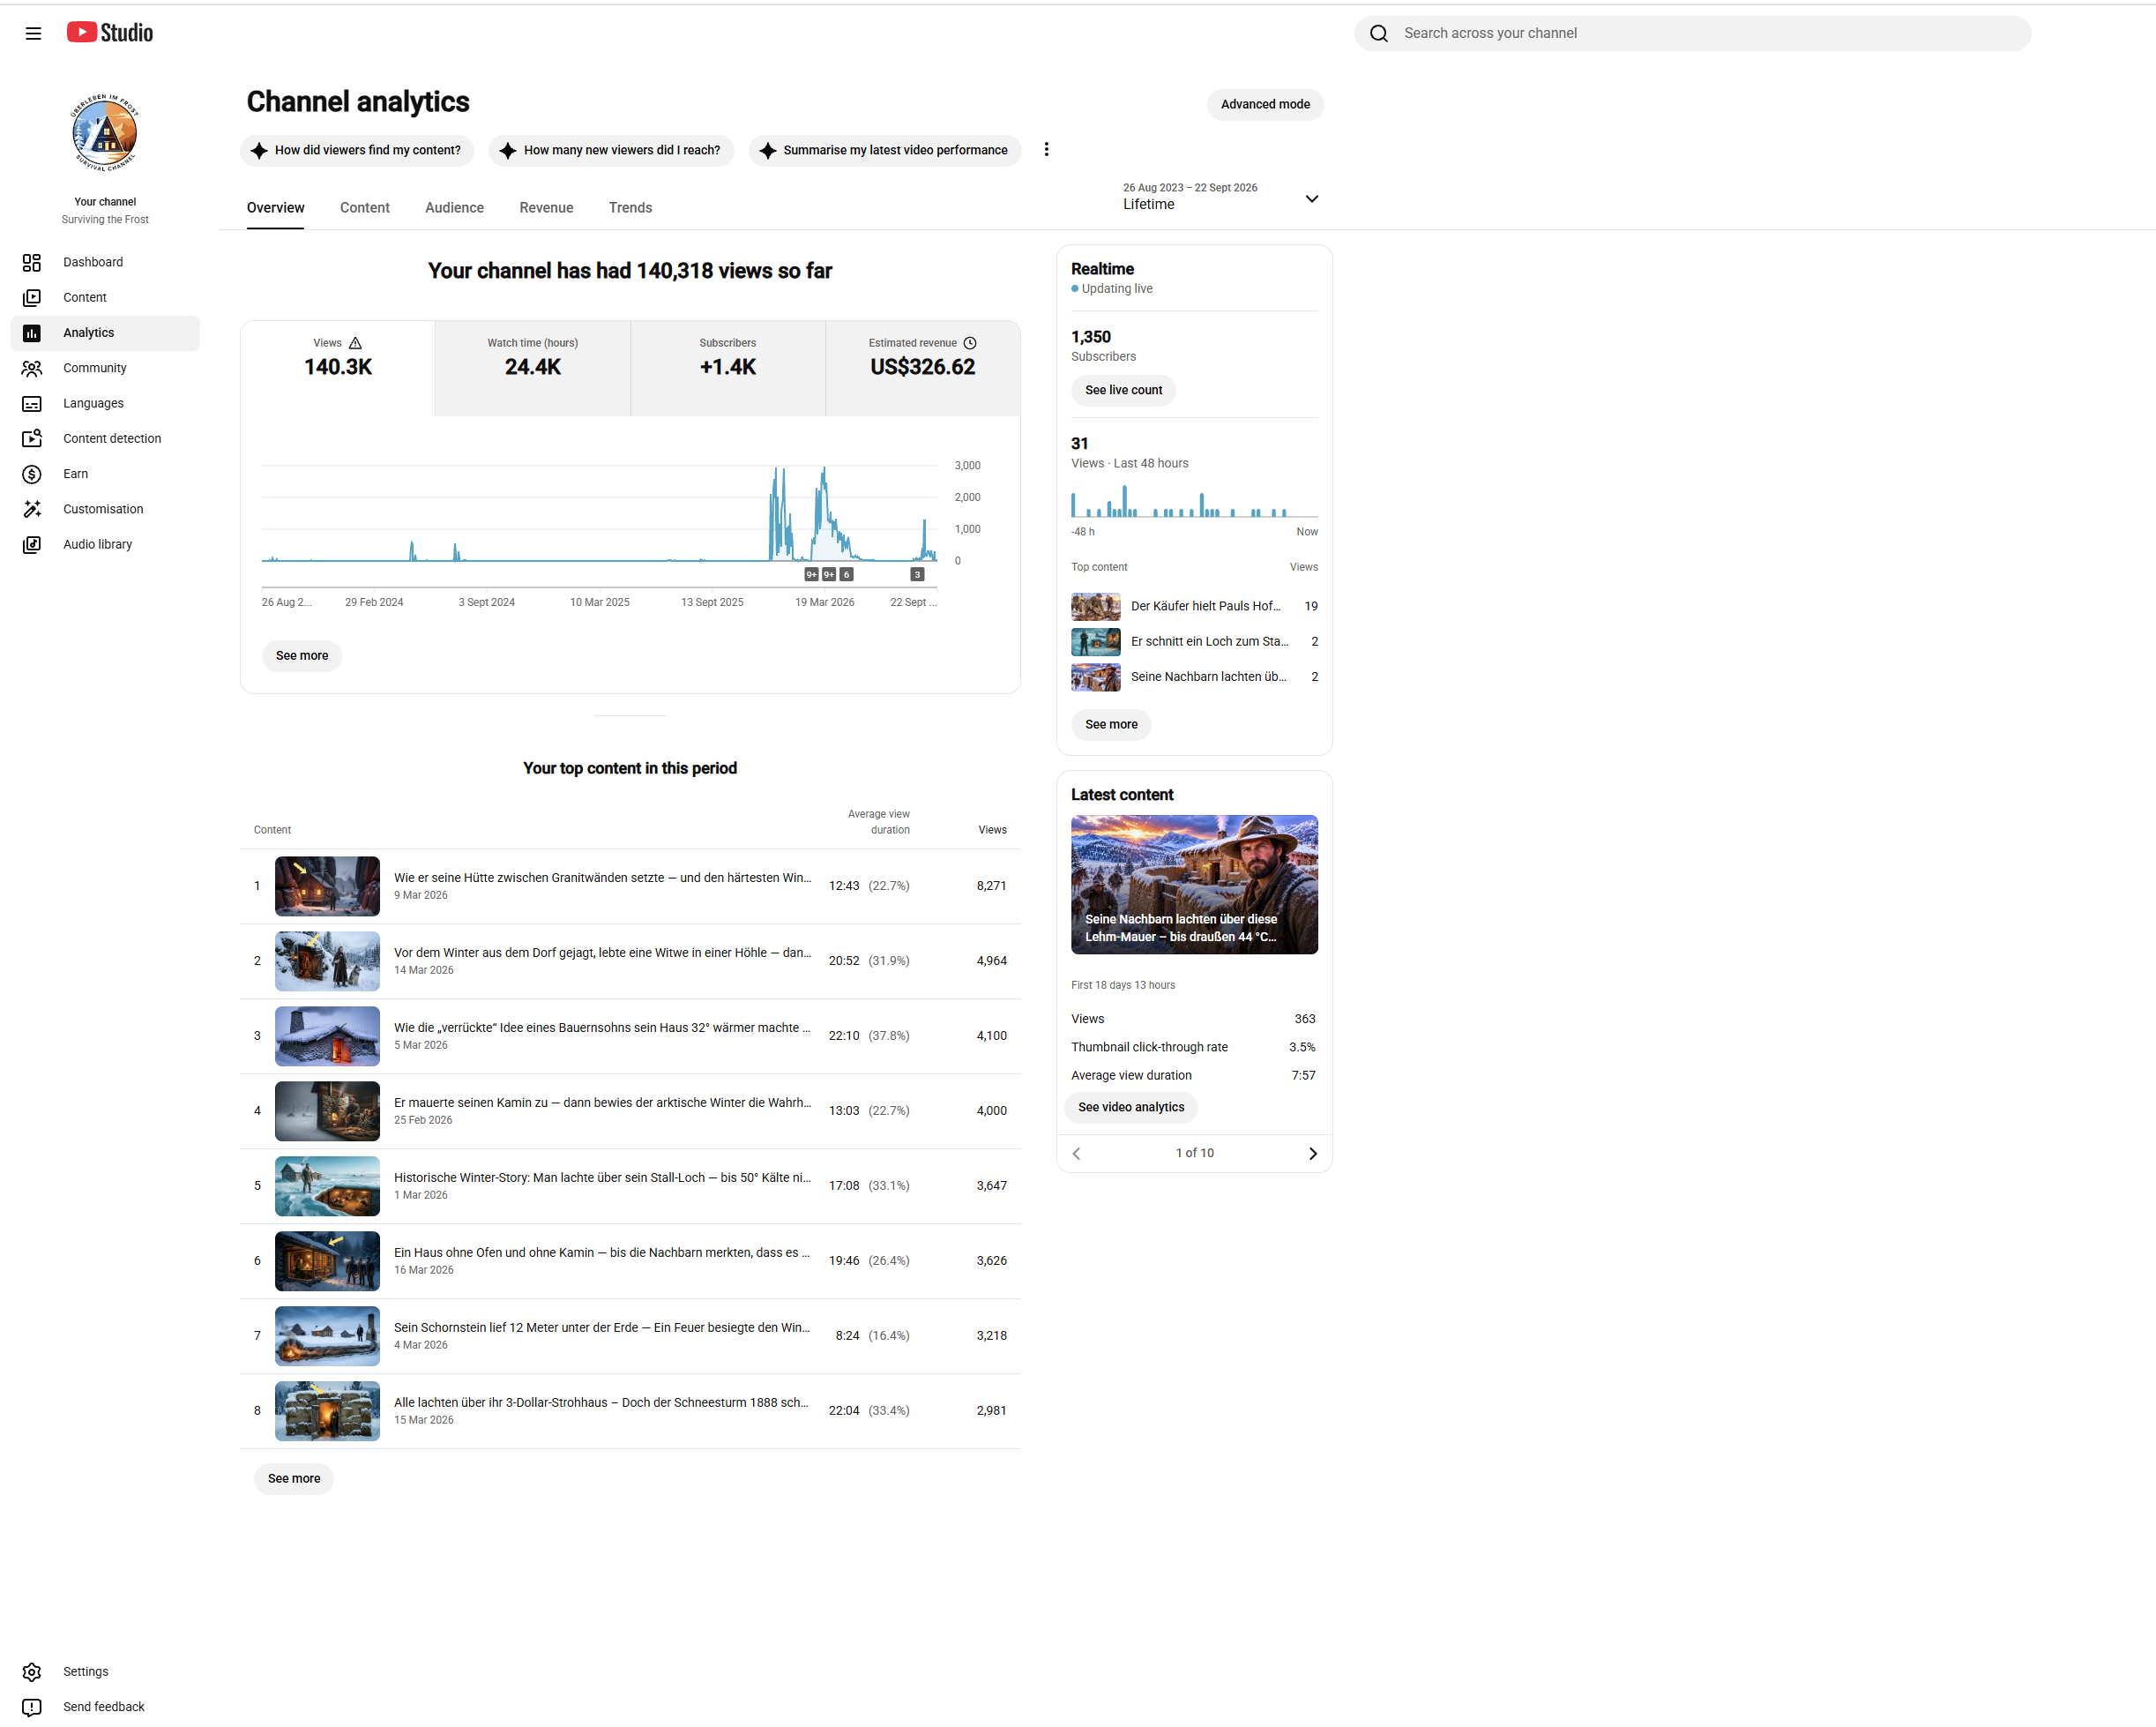Click the YouTube Studio logo
Screen dimensions: 2156x1727
pyautogui.click(x=110, y=33)
